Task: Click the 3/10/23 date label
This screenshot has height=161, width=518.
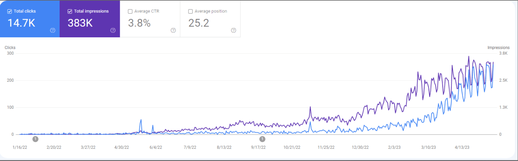Action: 428,147
